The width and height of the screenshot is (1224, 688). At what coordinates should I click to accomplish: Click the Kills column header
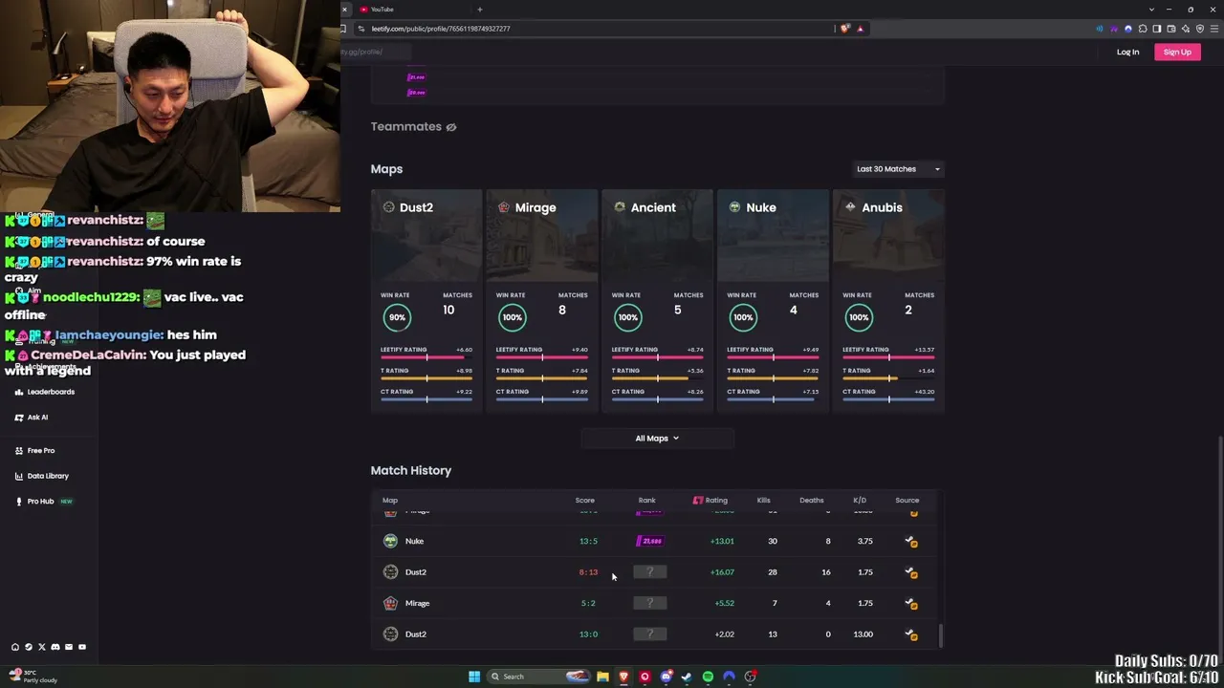(763, 501)
